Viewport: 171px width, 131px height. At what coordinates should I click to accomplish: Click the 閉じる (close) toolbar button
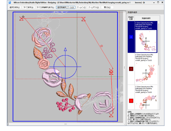coord(107,7)
